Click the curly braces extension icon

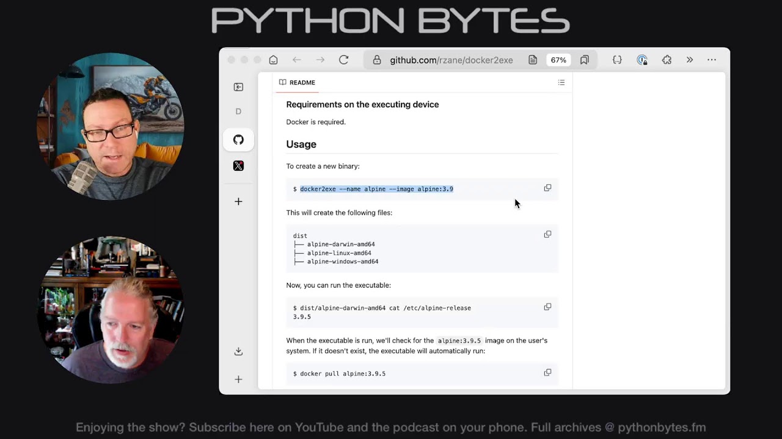tap(617, 60)
